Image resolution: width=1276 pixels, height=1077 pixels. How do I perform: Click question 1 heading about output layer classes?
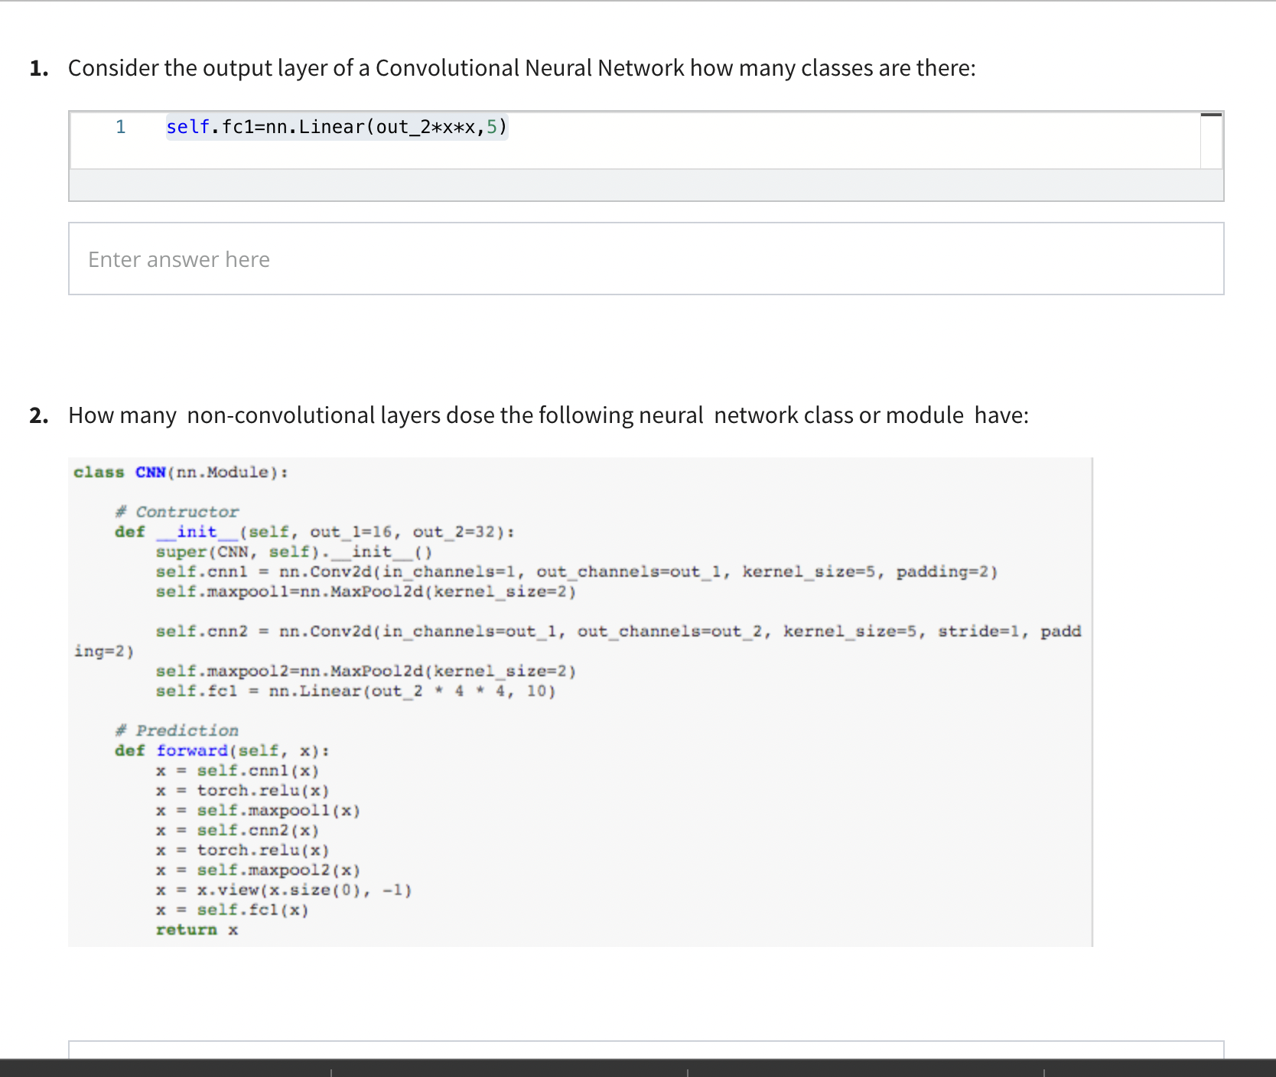[520, 67]
